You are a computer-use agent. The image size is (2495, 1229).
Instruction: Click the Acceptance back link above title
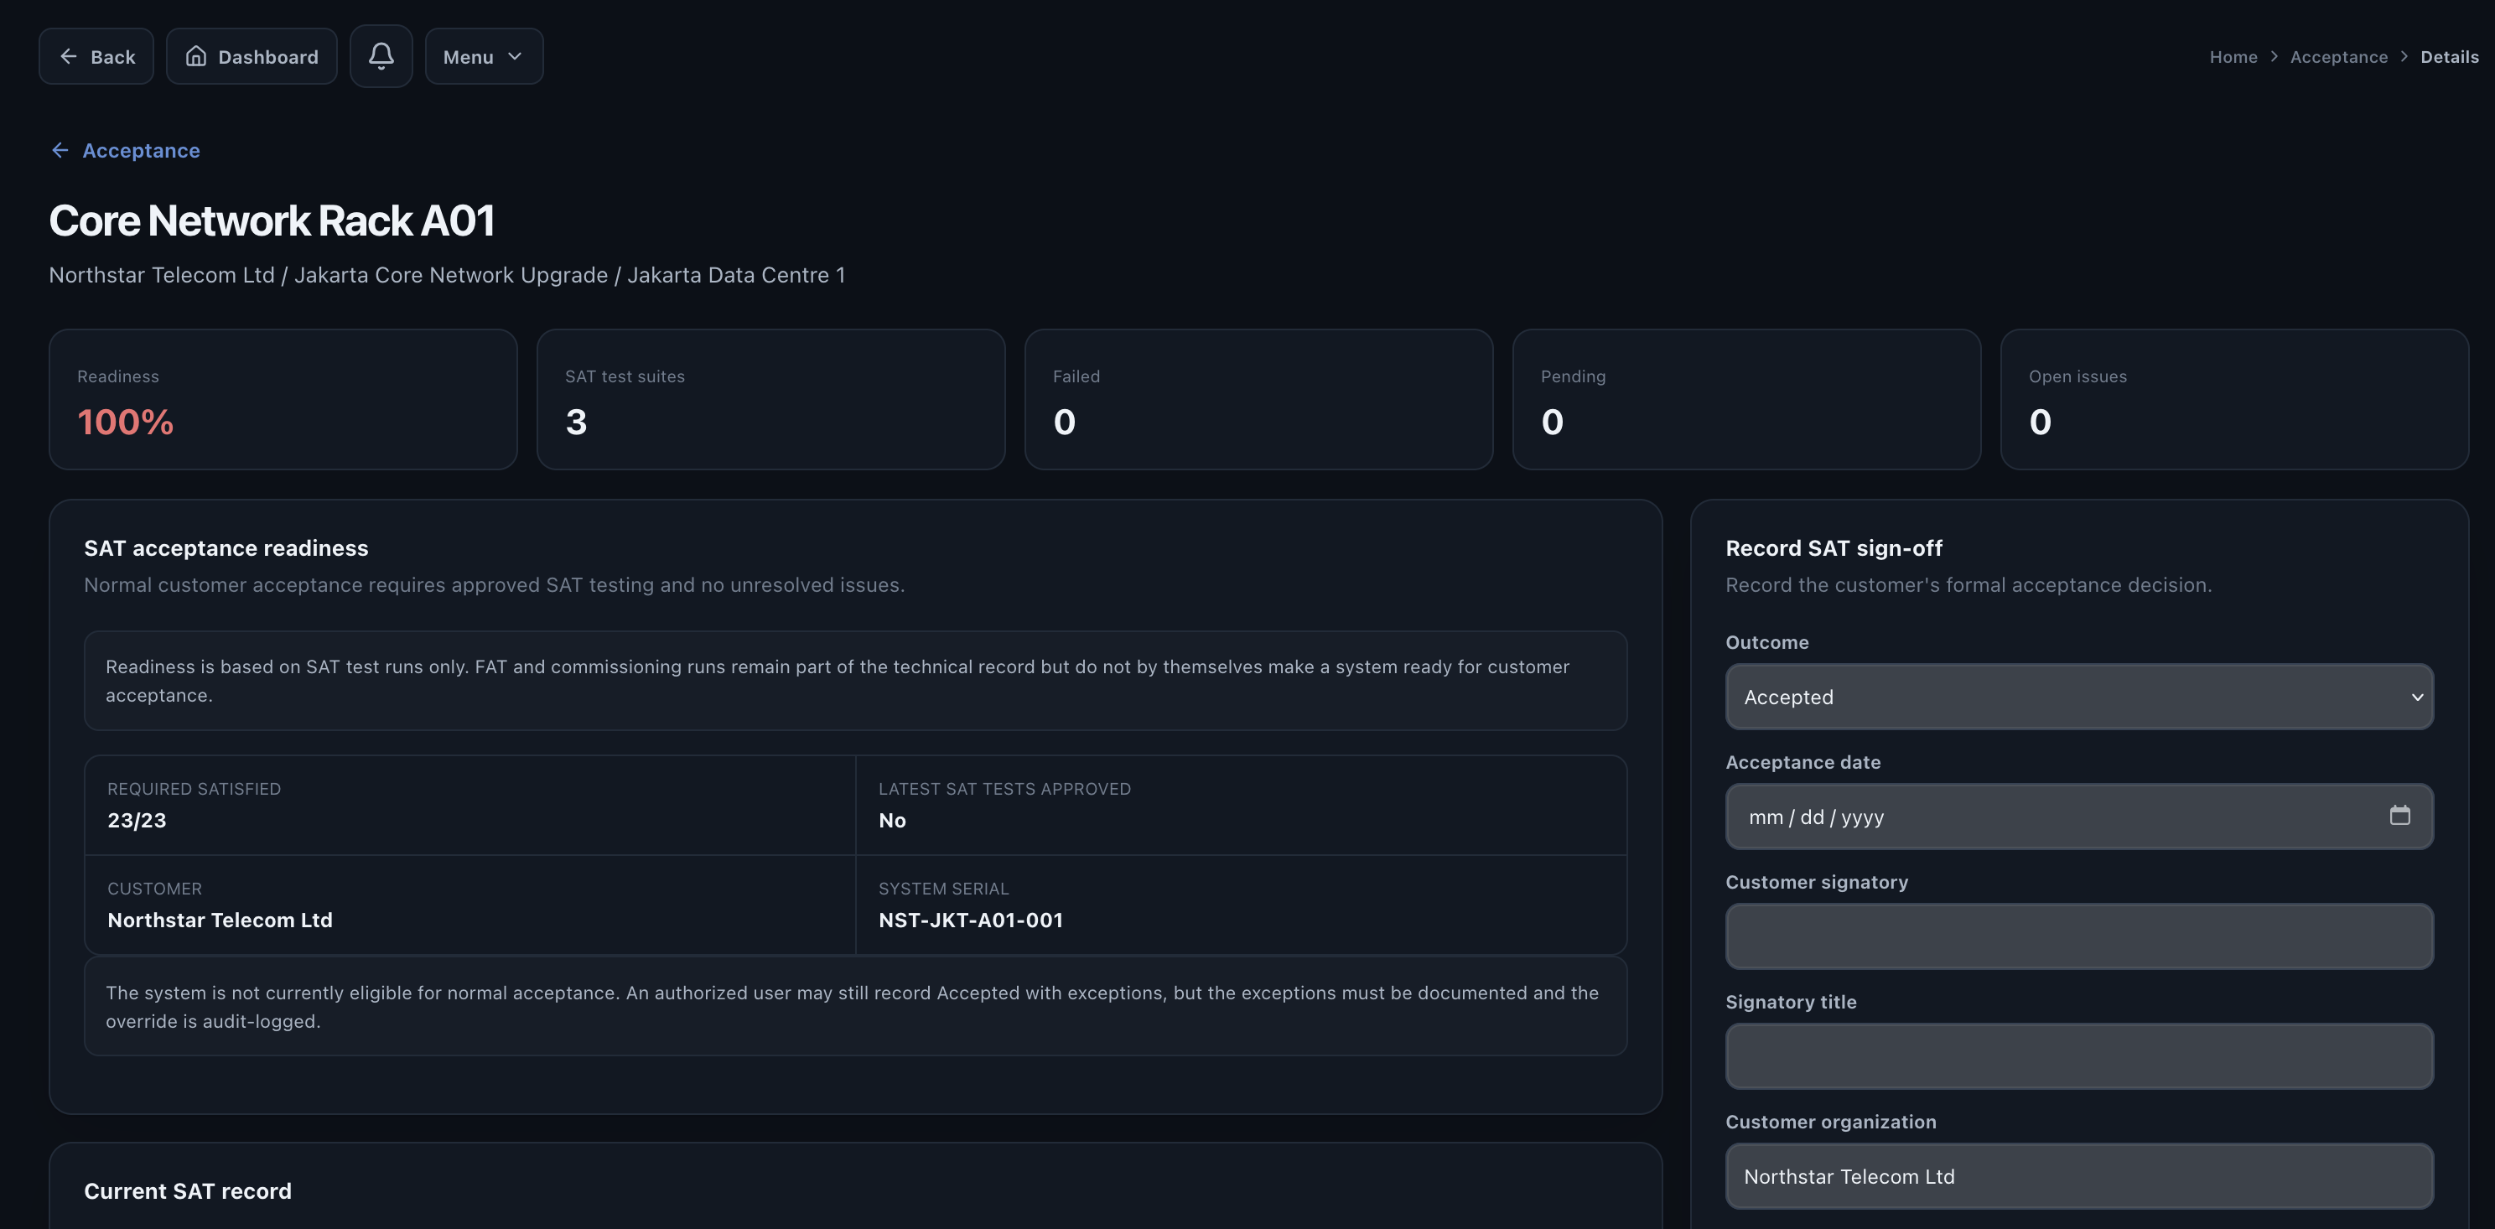pos(126,150)
